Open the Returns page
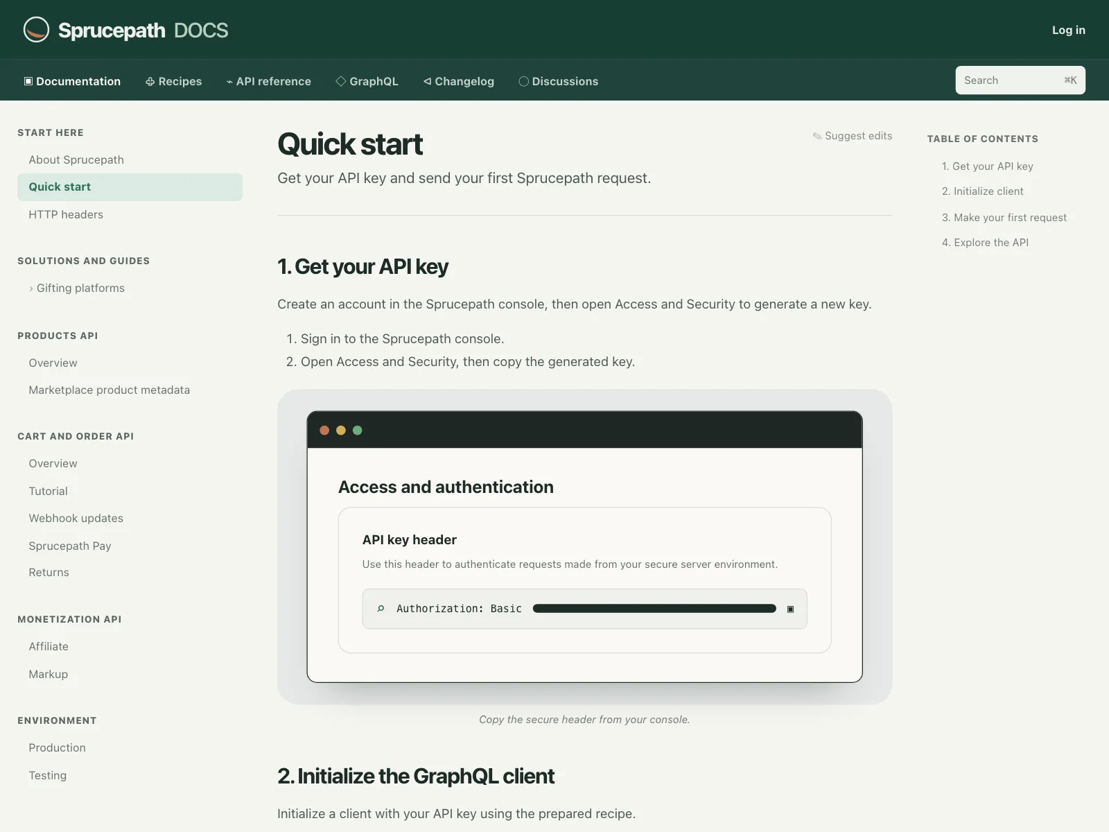1109x832 pixels. [49, 572]
